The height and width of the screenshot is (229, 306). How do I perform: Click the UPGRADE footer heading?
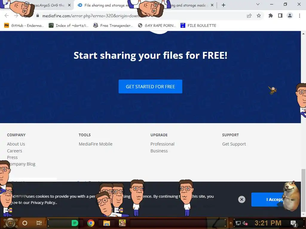[159, 135]
